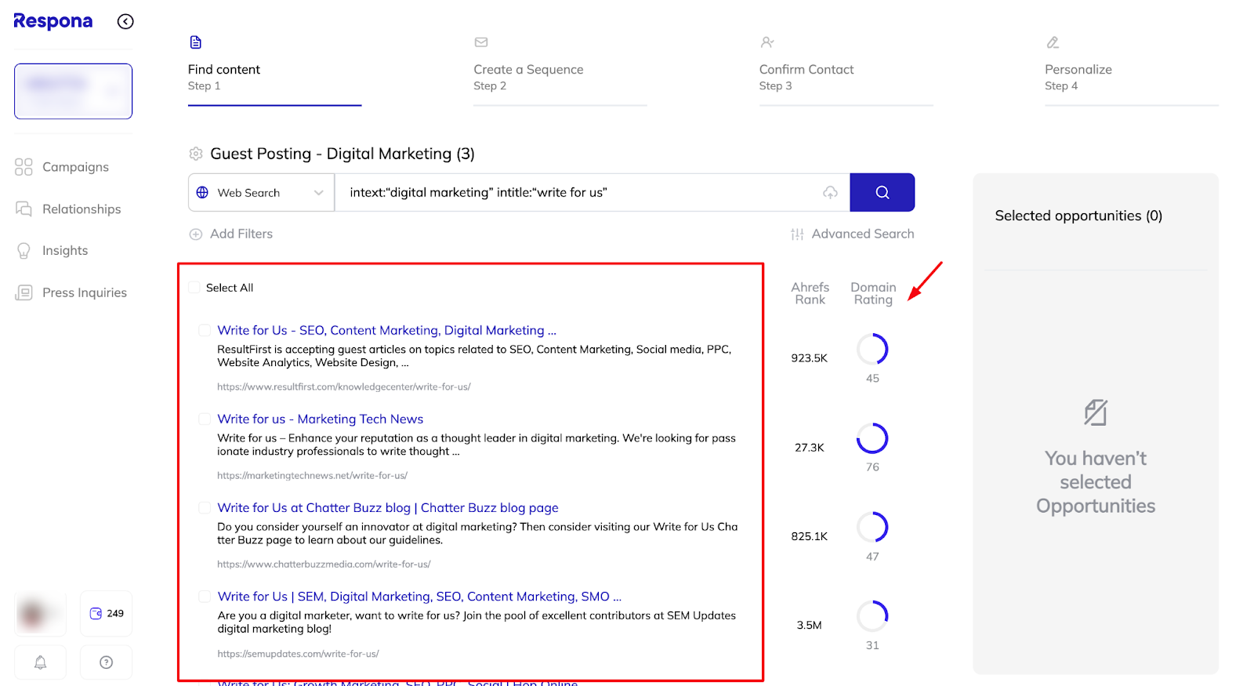This screenshot has height=686, width=1254.
Task: Open the help question mark icon
Action: (x=107, y=662)
